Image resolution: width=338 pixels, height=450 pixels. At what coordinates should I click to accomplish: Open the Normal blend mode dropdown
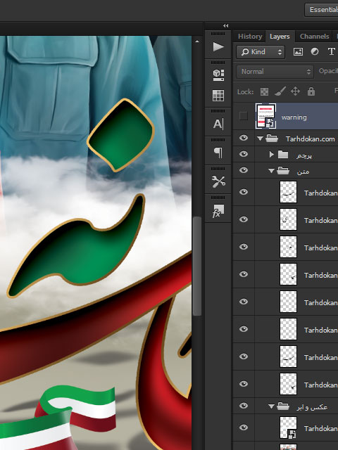point(275,72)
